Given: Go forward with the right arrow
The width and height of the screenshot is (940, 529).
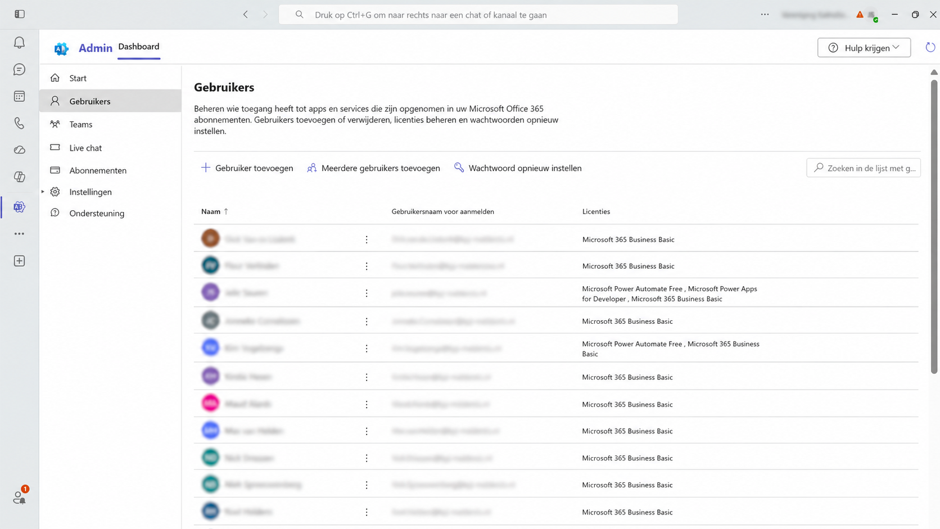Looking at the screenshot, I should point(265,15).
